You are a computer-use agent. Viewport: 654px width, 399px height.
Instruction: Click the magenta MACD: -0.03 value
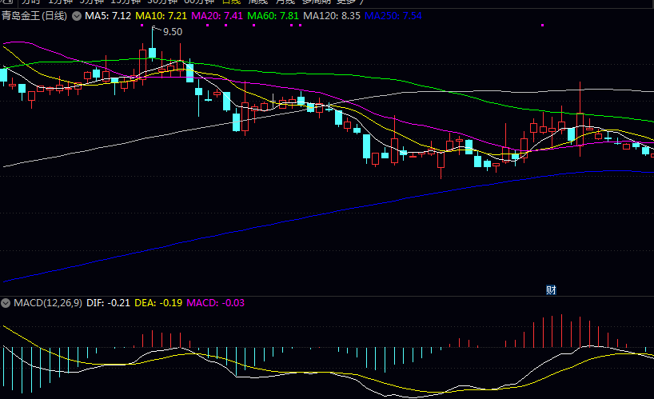tap(215, 303)
